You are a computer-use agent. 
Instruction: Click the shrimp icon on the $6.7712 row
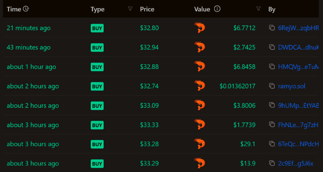point(200,28)
